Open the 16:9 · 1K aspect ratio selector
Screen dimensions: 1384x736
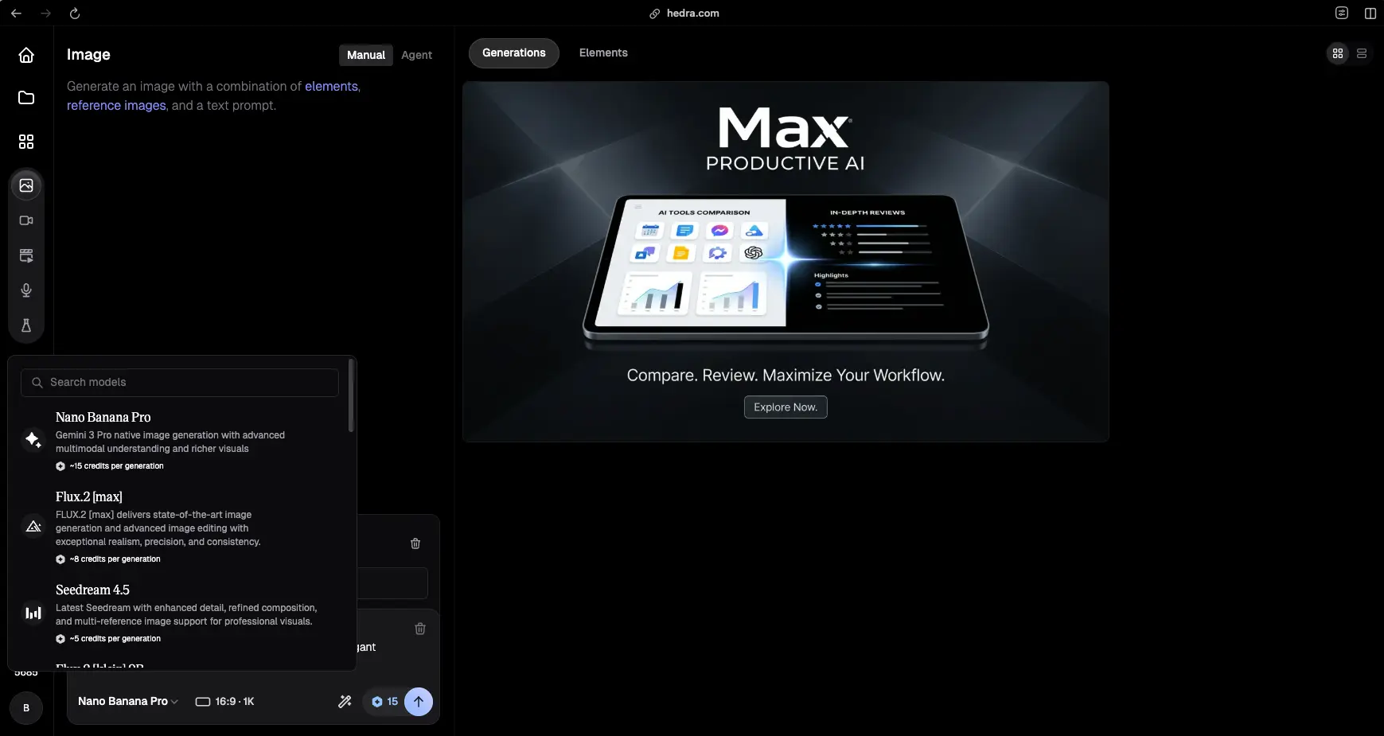pos(225,702)
